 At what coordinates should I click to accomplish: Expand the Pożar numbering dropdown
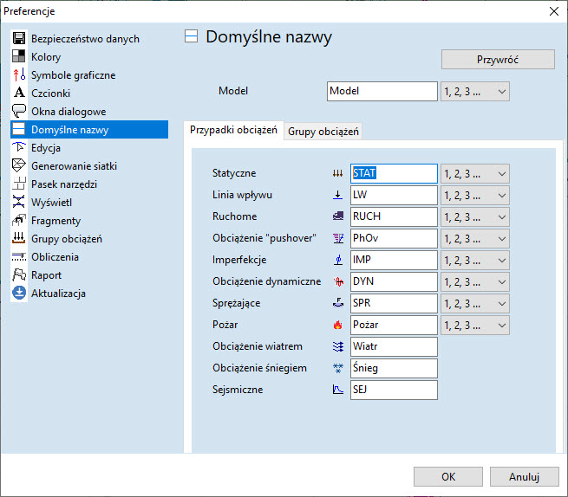474,325
